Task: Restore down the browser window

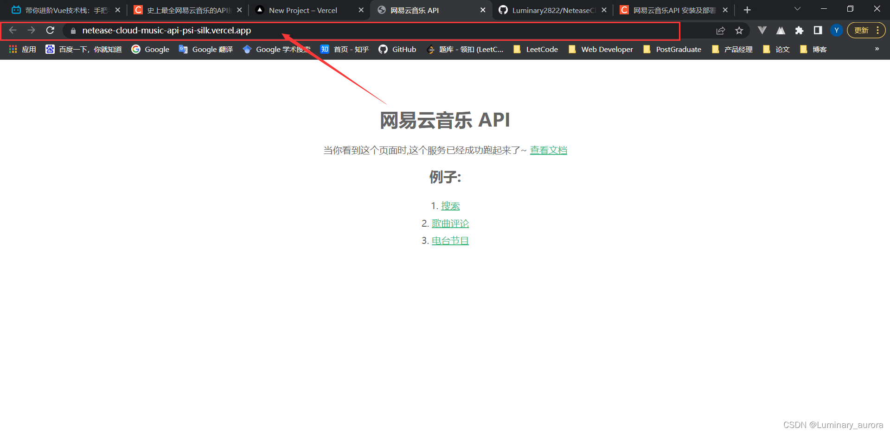Action: pos(850,9)
